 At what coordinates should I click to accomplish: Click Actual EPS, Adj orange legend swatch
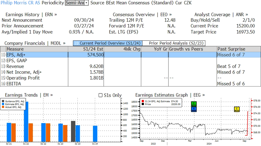tap(3, 107)
